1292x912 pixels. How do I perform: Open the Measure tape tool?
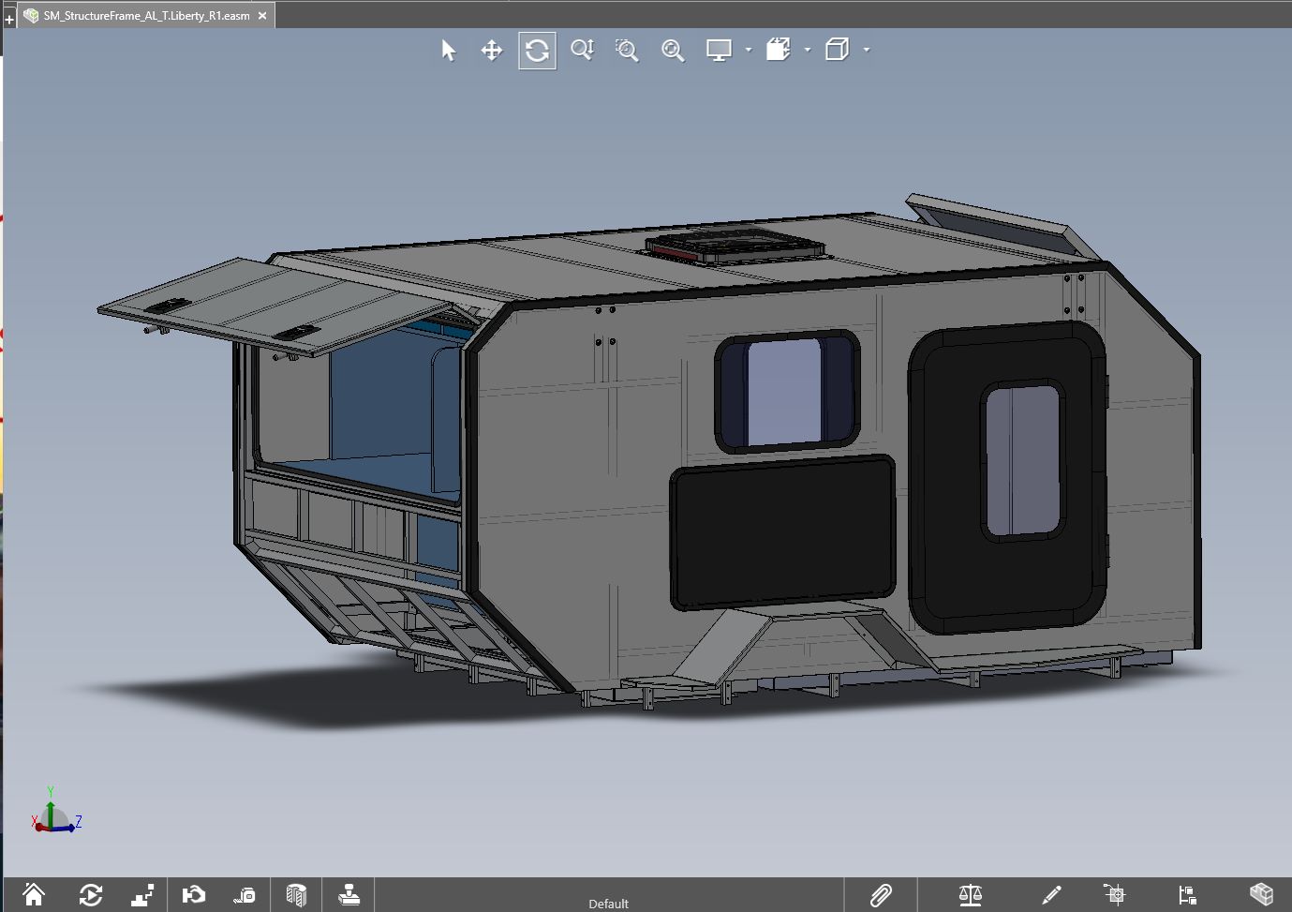click(245, 895)
